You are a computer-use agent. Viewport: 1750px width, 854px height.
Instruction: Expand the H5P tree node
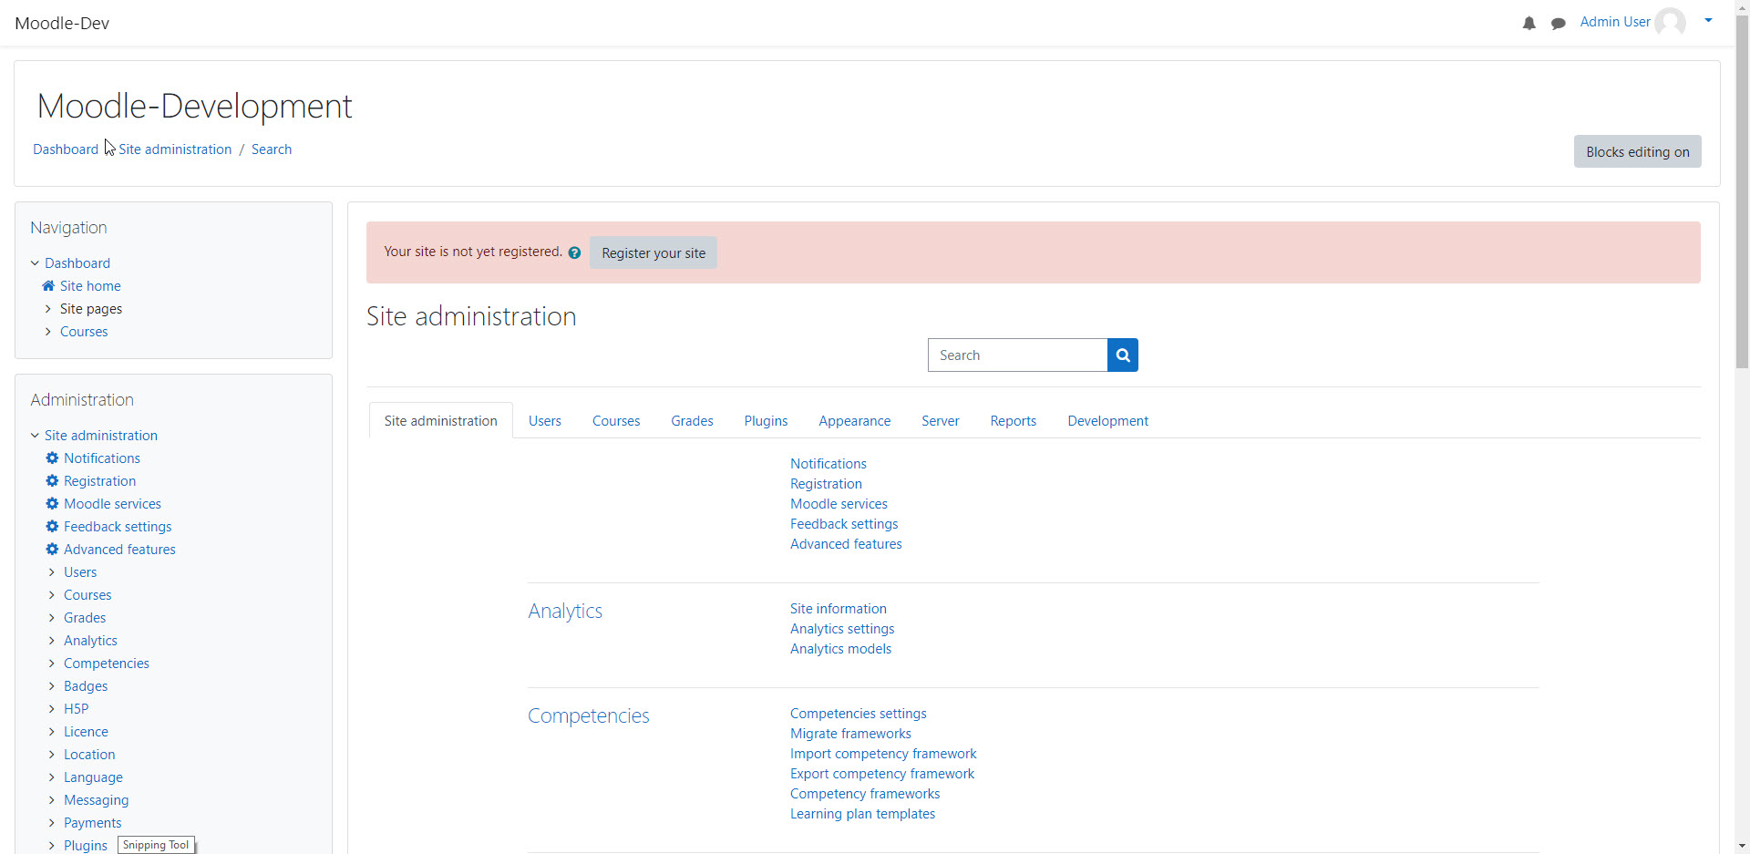pos(52,708)
